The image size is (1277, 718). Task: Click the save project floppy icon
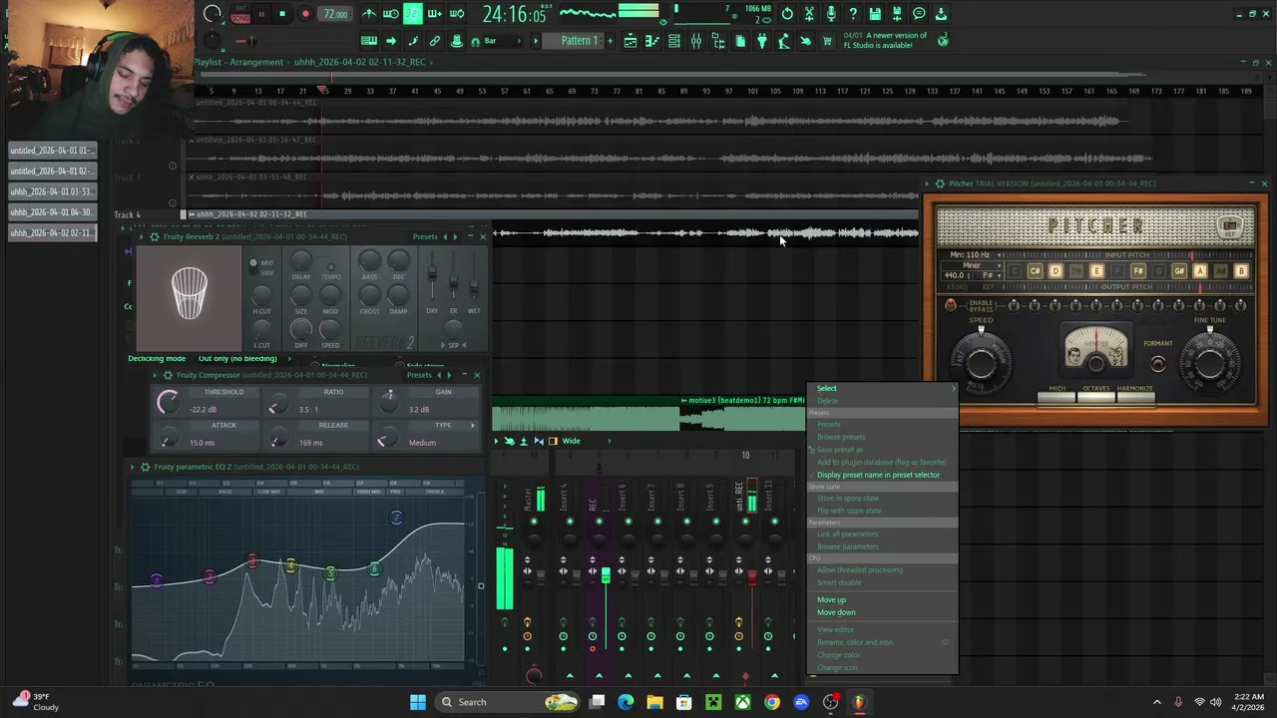point(875,14)
